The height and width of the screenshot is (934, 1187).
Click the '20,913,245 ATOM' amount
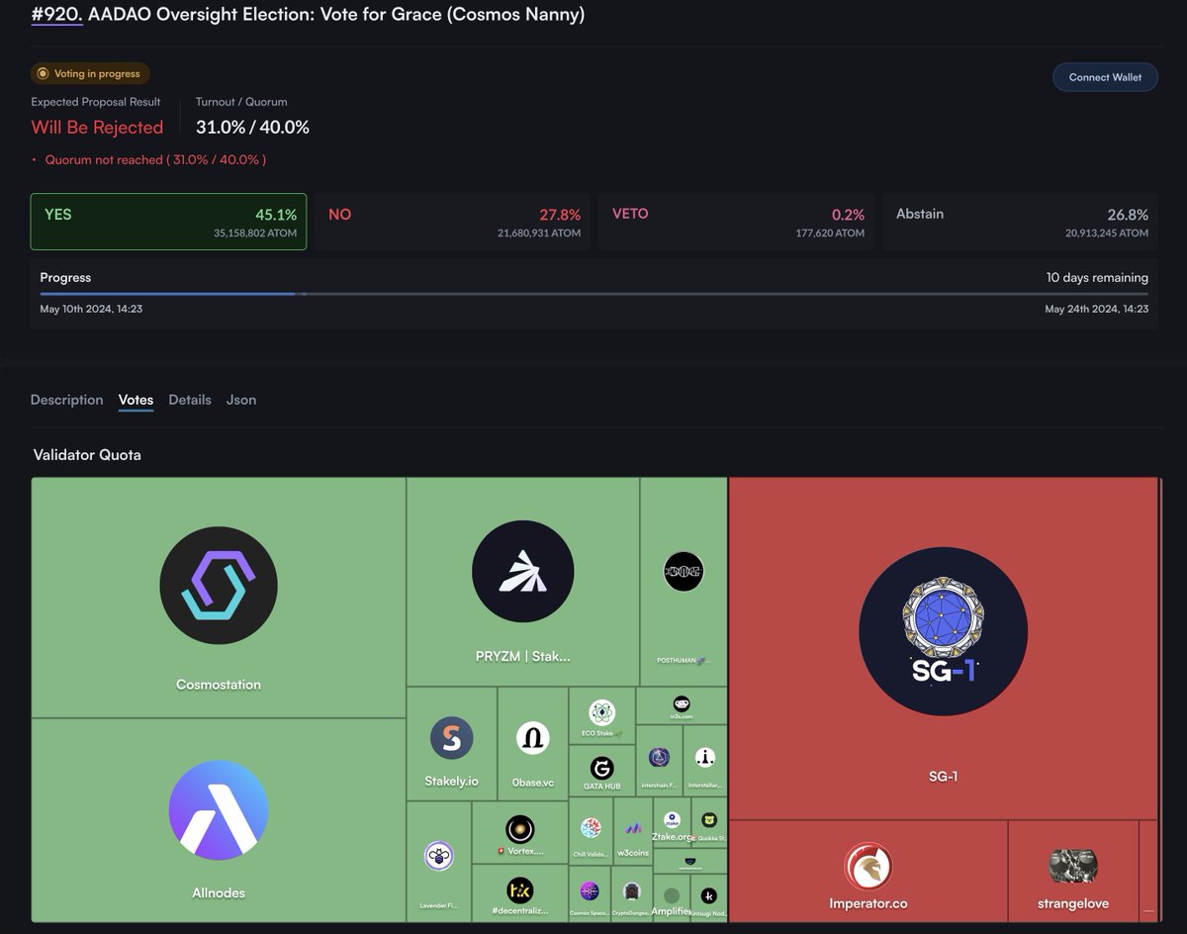(x=1107, y=233)
